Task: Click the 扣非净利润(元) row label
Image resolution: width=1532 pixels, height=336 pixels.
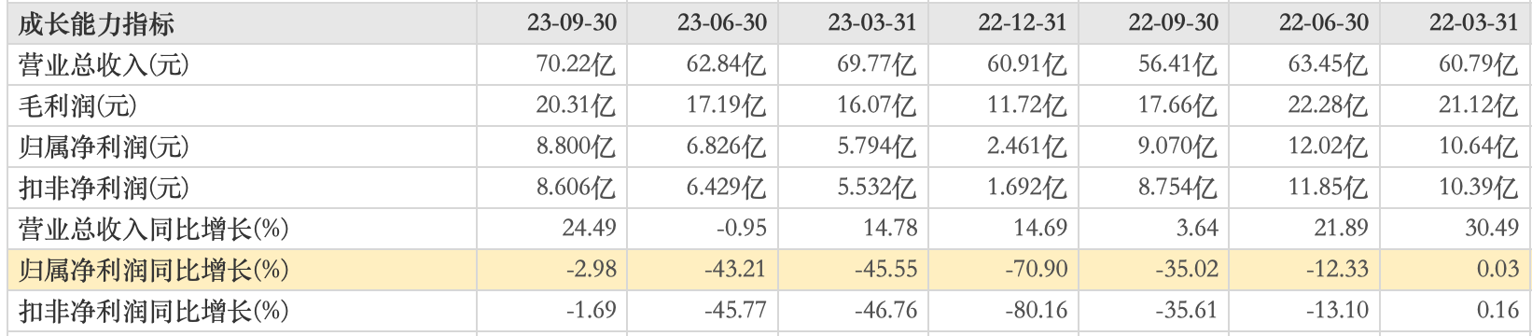Action: pyautogui.click(x=104, y=188)
